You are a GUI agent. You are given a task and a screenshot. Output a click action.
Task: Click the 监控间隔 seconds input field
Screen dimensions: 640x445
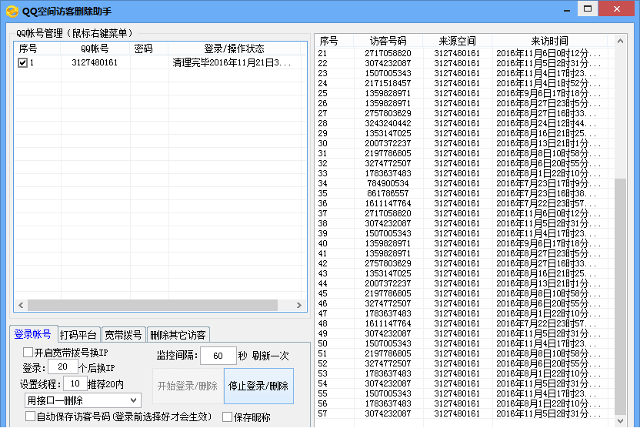tap(218, 356)
